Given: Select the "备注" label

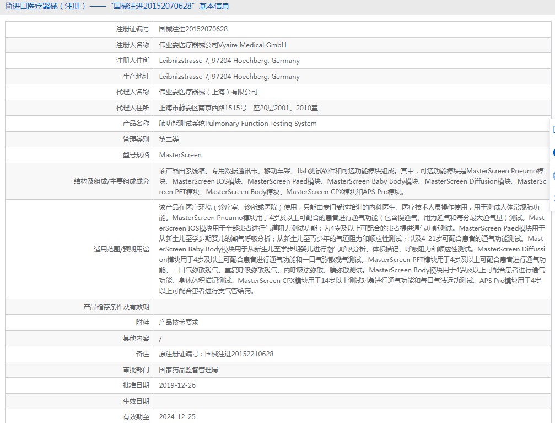Looking at the screenshot, I should click(x=143, y=354).
